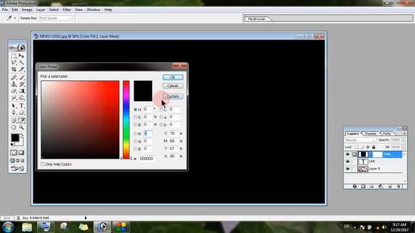Screen dimensions: 415x233
Task: Select the Slice tool
Action: (x=21, y=69)
